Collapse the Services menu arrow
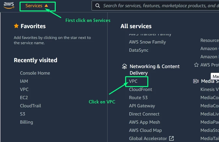 (46, 6)
